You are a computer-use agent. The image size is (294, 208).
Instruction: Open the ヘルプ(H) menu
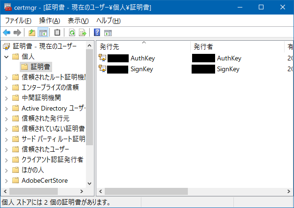(108, 21)
